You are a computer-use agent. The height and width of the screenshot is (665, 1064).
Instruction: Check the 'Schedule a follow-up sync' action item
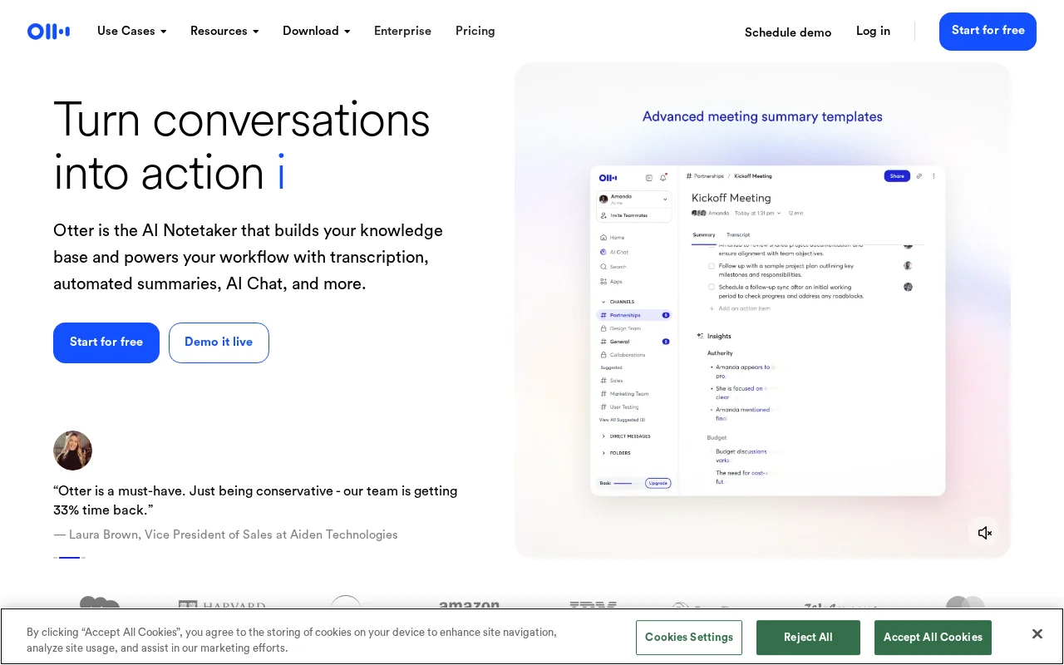[711, 287]
